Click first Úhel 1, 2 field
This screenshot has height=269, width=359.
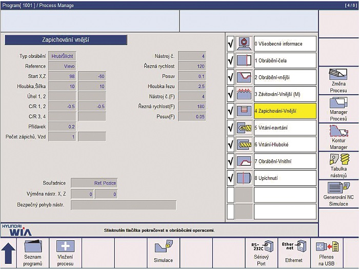[62, 96]
